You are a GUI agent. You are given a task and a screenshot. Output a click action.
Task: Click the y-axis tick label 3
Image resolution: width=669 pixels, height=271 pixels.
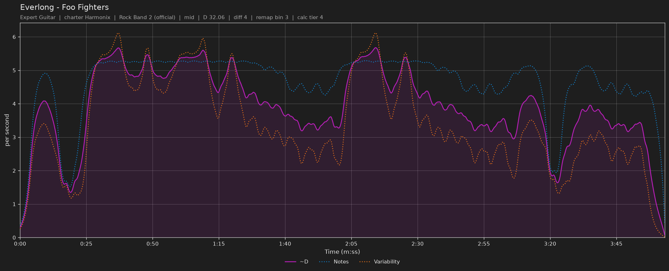point(14,138)
